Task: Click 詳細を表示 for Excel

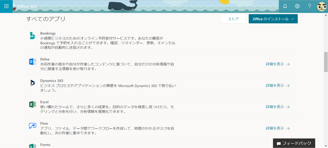Action: (278, 107)
